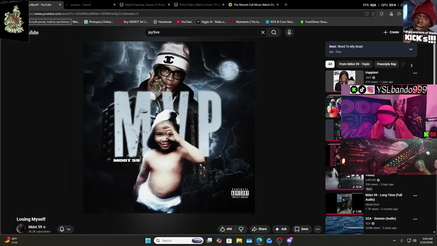The width and height of the screenshot is (437, 246).
Task: Open the Mdot 59 channel name link
Action: coord(35,227)
